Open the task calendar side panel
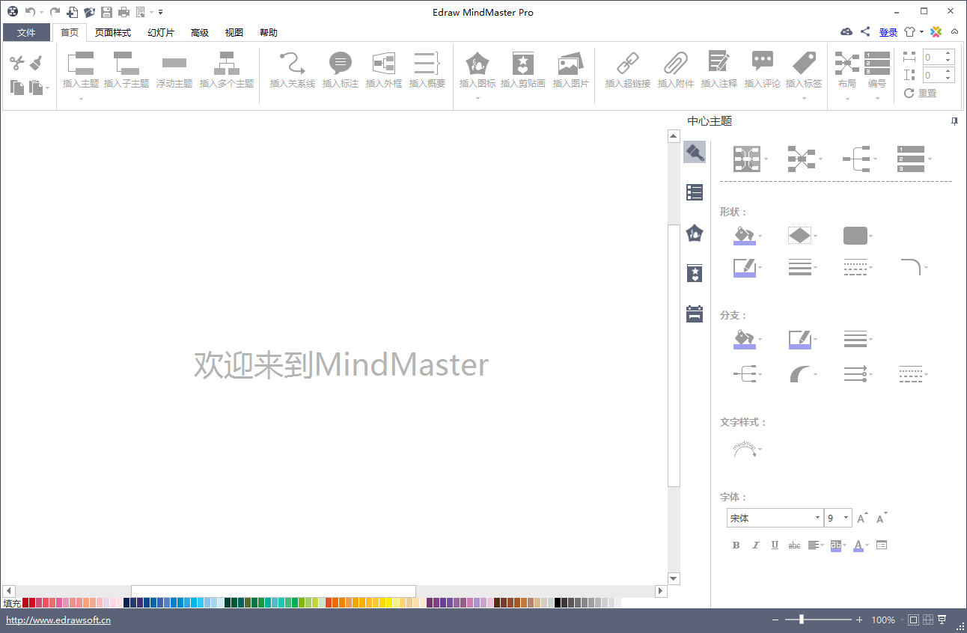This screenshot has width=967, height=633. point(695,314)
